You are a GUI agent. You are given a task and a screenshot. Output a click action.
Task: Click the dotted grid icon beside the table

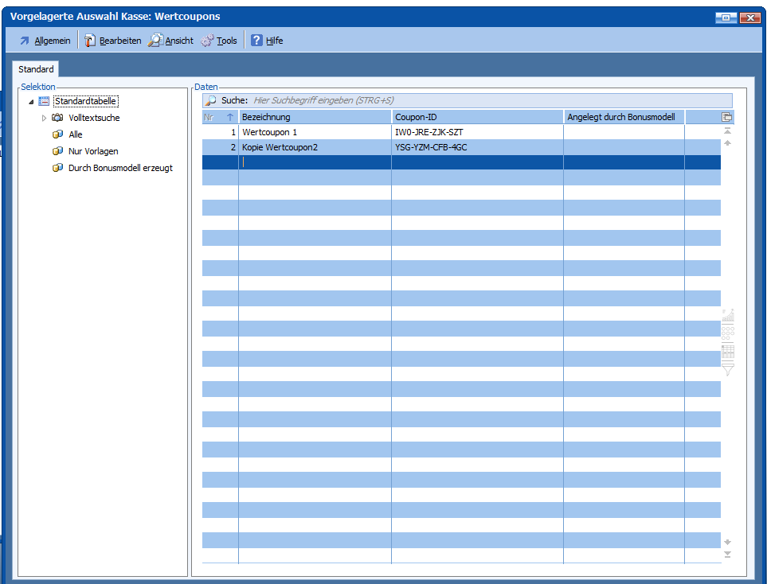click(x=727, y=333)
